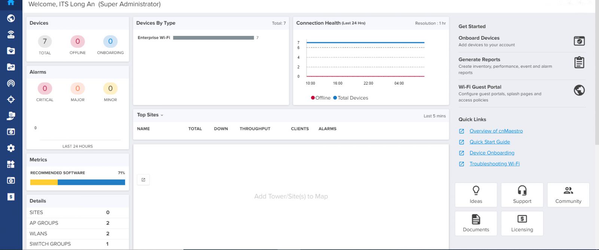Click the settings gear icon in sidebar
This screenshot has width=599, height=250.
pos(11,148)
